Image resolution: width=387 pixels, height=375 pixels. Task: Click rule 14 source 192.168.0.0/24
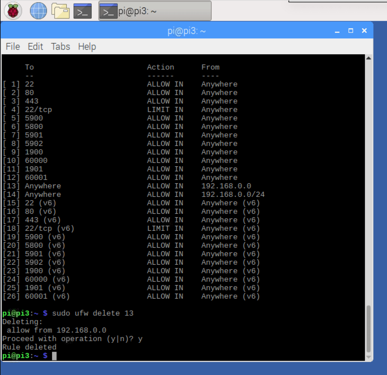point(233,195)
